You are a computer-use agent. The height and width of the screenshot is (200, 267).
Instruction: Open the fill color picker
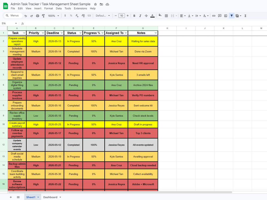(x=160, y=16)
